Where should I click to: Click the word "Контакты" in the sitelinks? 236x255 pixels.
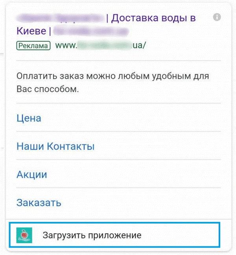coord(70,146)
